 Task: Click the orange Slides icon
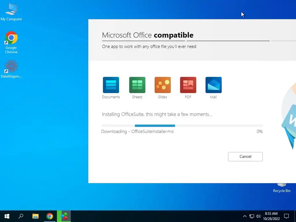[x=162, y=85]
